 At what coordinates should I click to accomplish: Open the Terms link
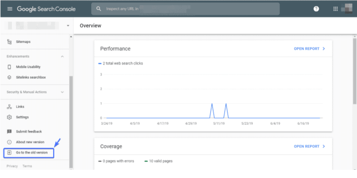27,166
